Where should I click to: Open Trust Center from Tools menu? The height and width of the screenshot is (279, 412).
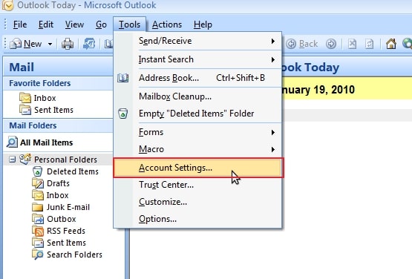coord(197,185)
